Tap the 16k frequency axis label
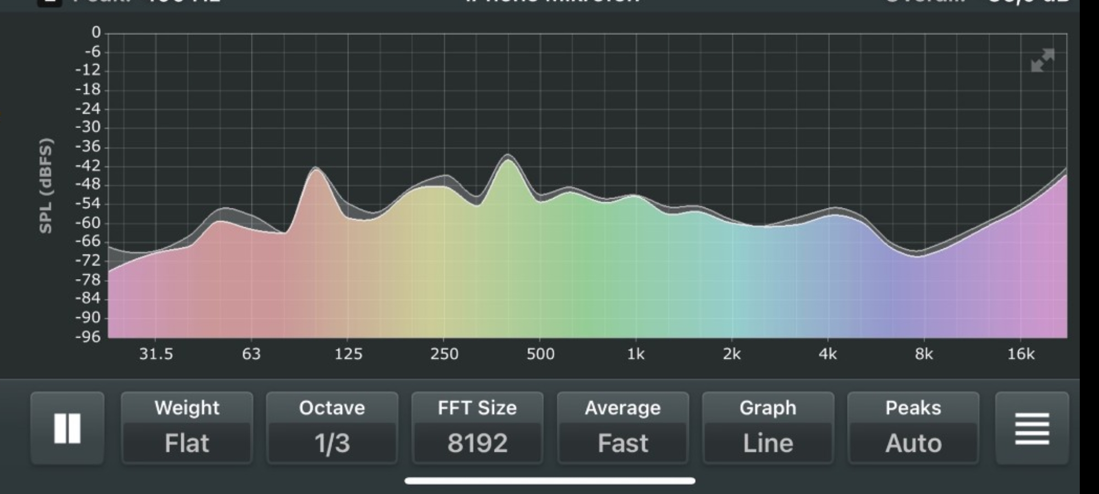This screenshot has width=1099, height=494. click(x=1021, y=354)
